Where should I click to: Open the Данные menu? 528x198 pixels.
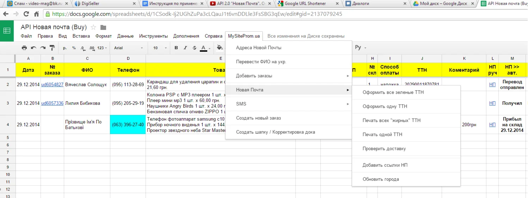click(125, 36)
